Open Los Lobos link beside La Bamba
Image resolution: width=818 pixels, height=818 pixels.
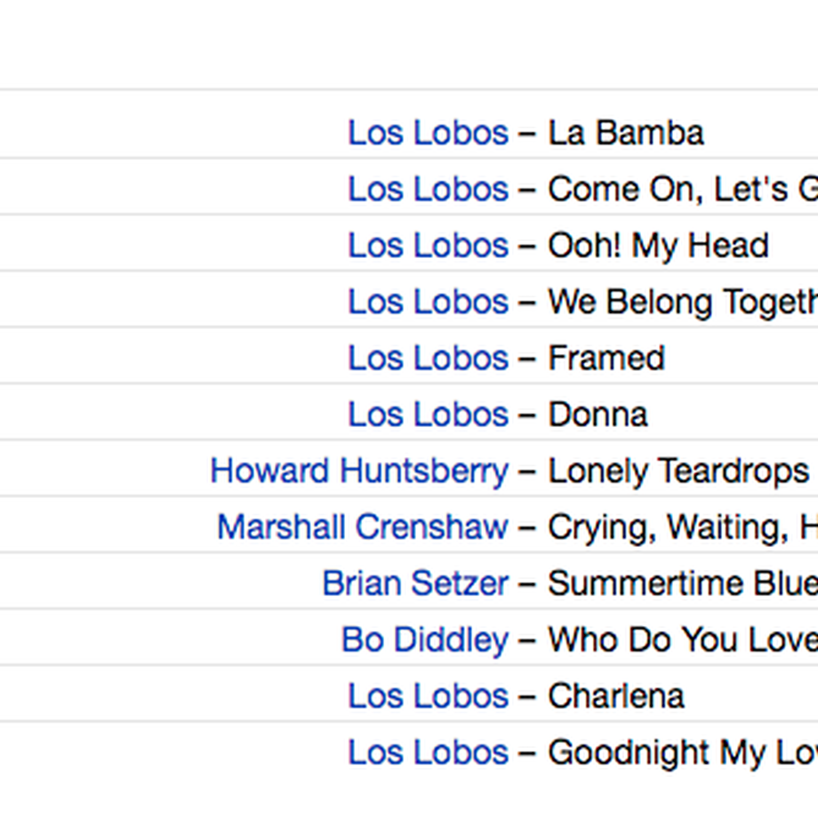pos(428,133)
